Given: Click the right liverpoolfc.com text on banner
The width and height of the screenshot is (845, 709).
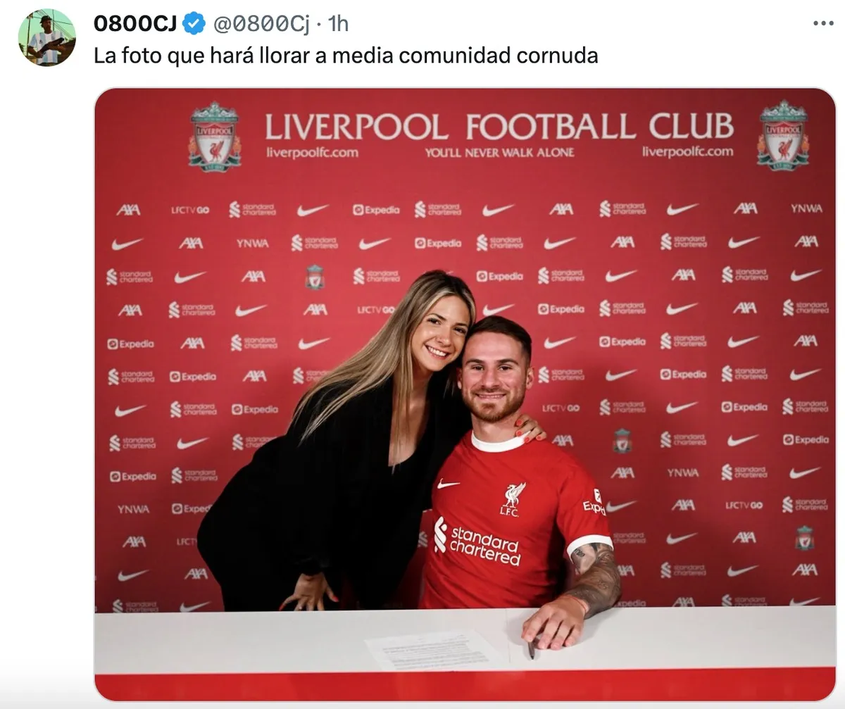Looking at the screenshot, I should [687, 151].
